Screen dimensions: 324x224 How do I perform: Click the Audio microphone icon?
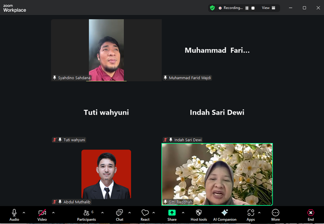click(x=14, y=213)
